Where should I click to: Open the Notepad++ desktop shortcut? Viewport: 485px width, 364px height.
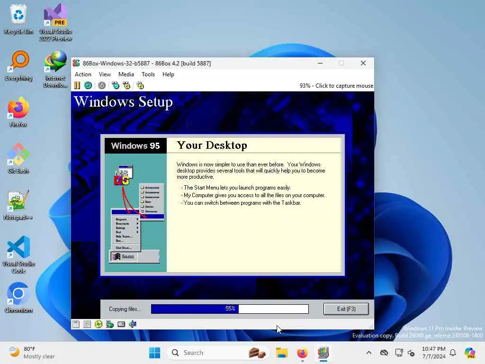(x=18, y=205)
